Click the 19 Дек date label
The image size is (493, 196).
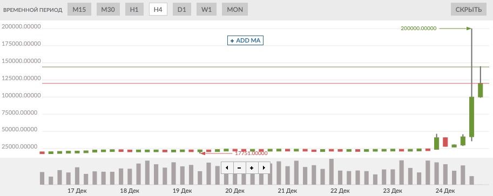pyautogui.click(x=182, y=191)
